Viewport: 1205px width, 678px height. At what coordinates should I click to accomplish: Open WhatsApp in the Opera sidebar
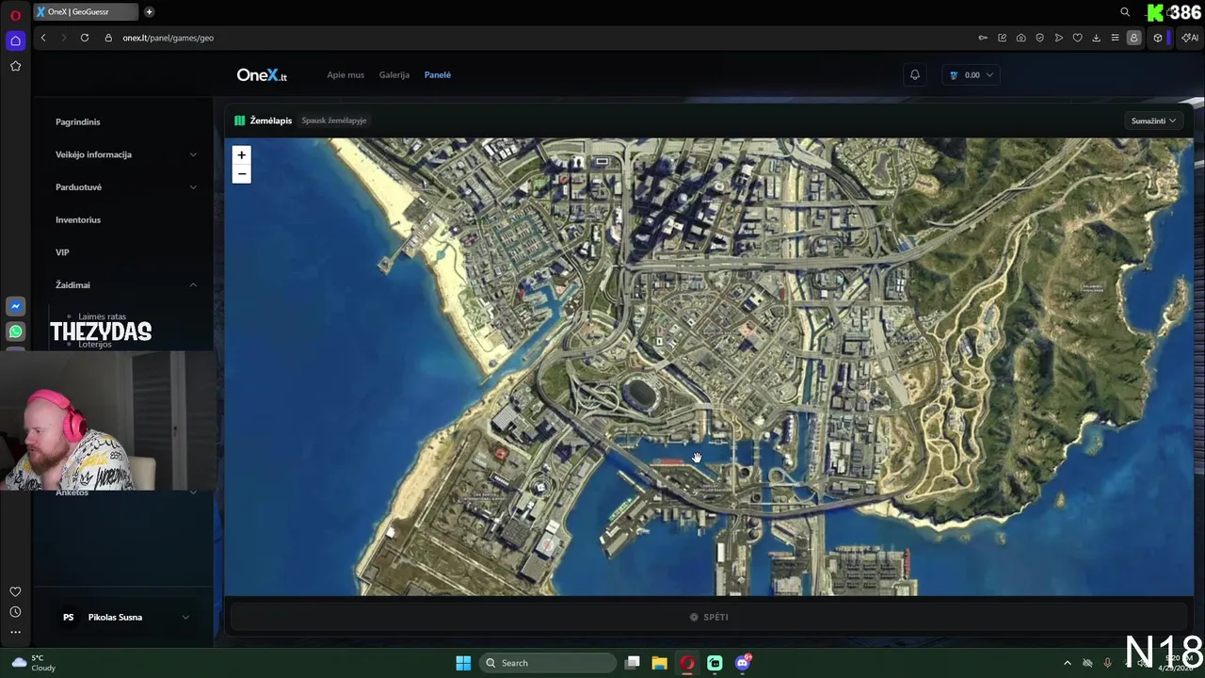(15, 331)
